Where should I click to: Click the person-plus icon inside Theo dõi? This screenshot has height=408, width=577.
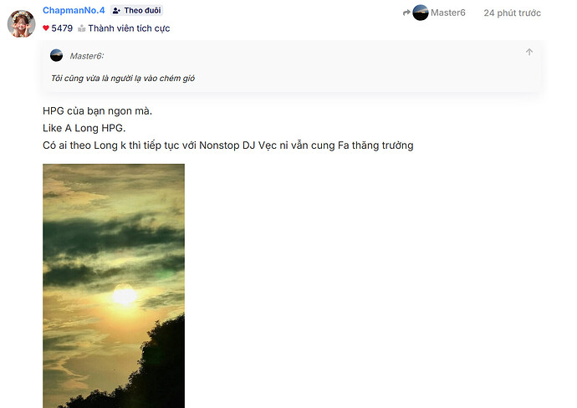(116, 11)
